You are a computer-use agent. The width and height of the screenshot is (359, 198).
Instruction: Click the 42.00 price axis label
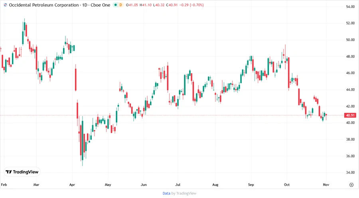click(x=350, y=106)
